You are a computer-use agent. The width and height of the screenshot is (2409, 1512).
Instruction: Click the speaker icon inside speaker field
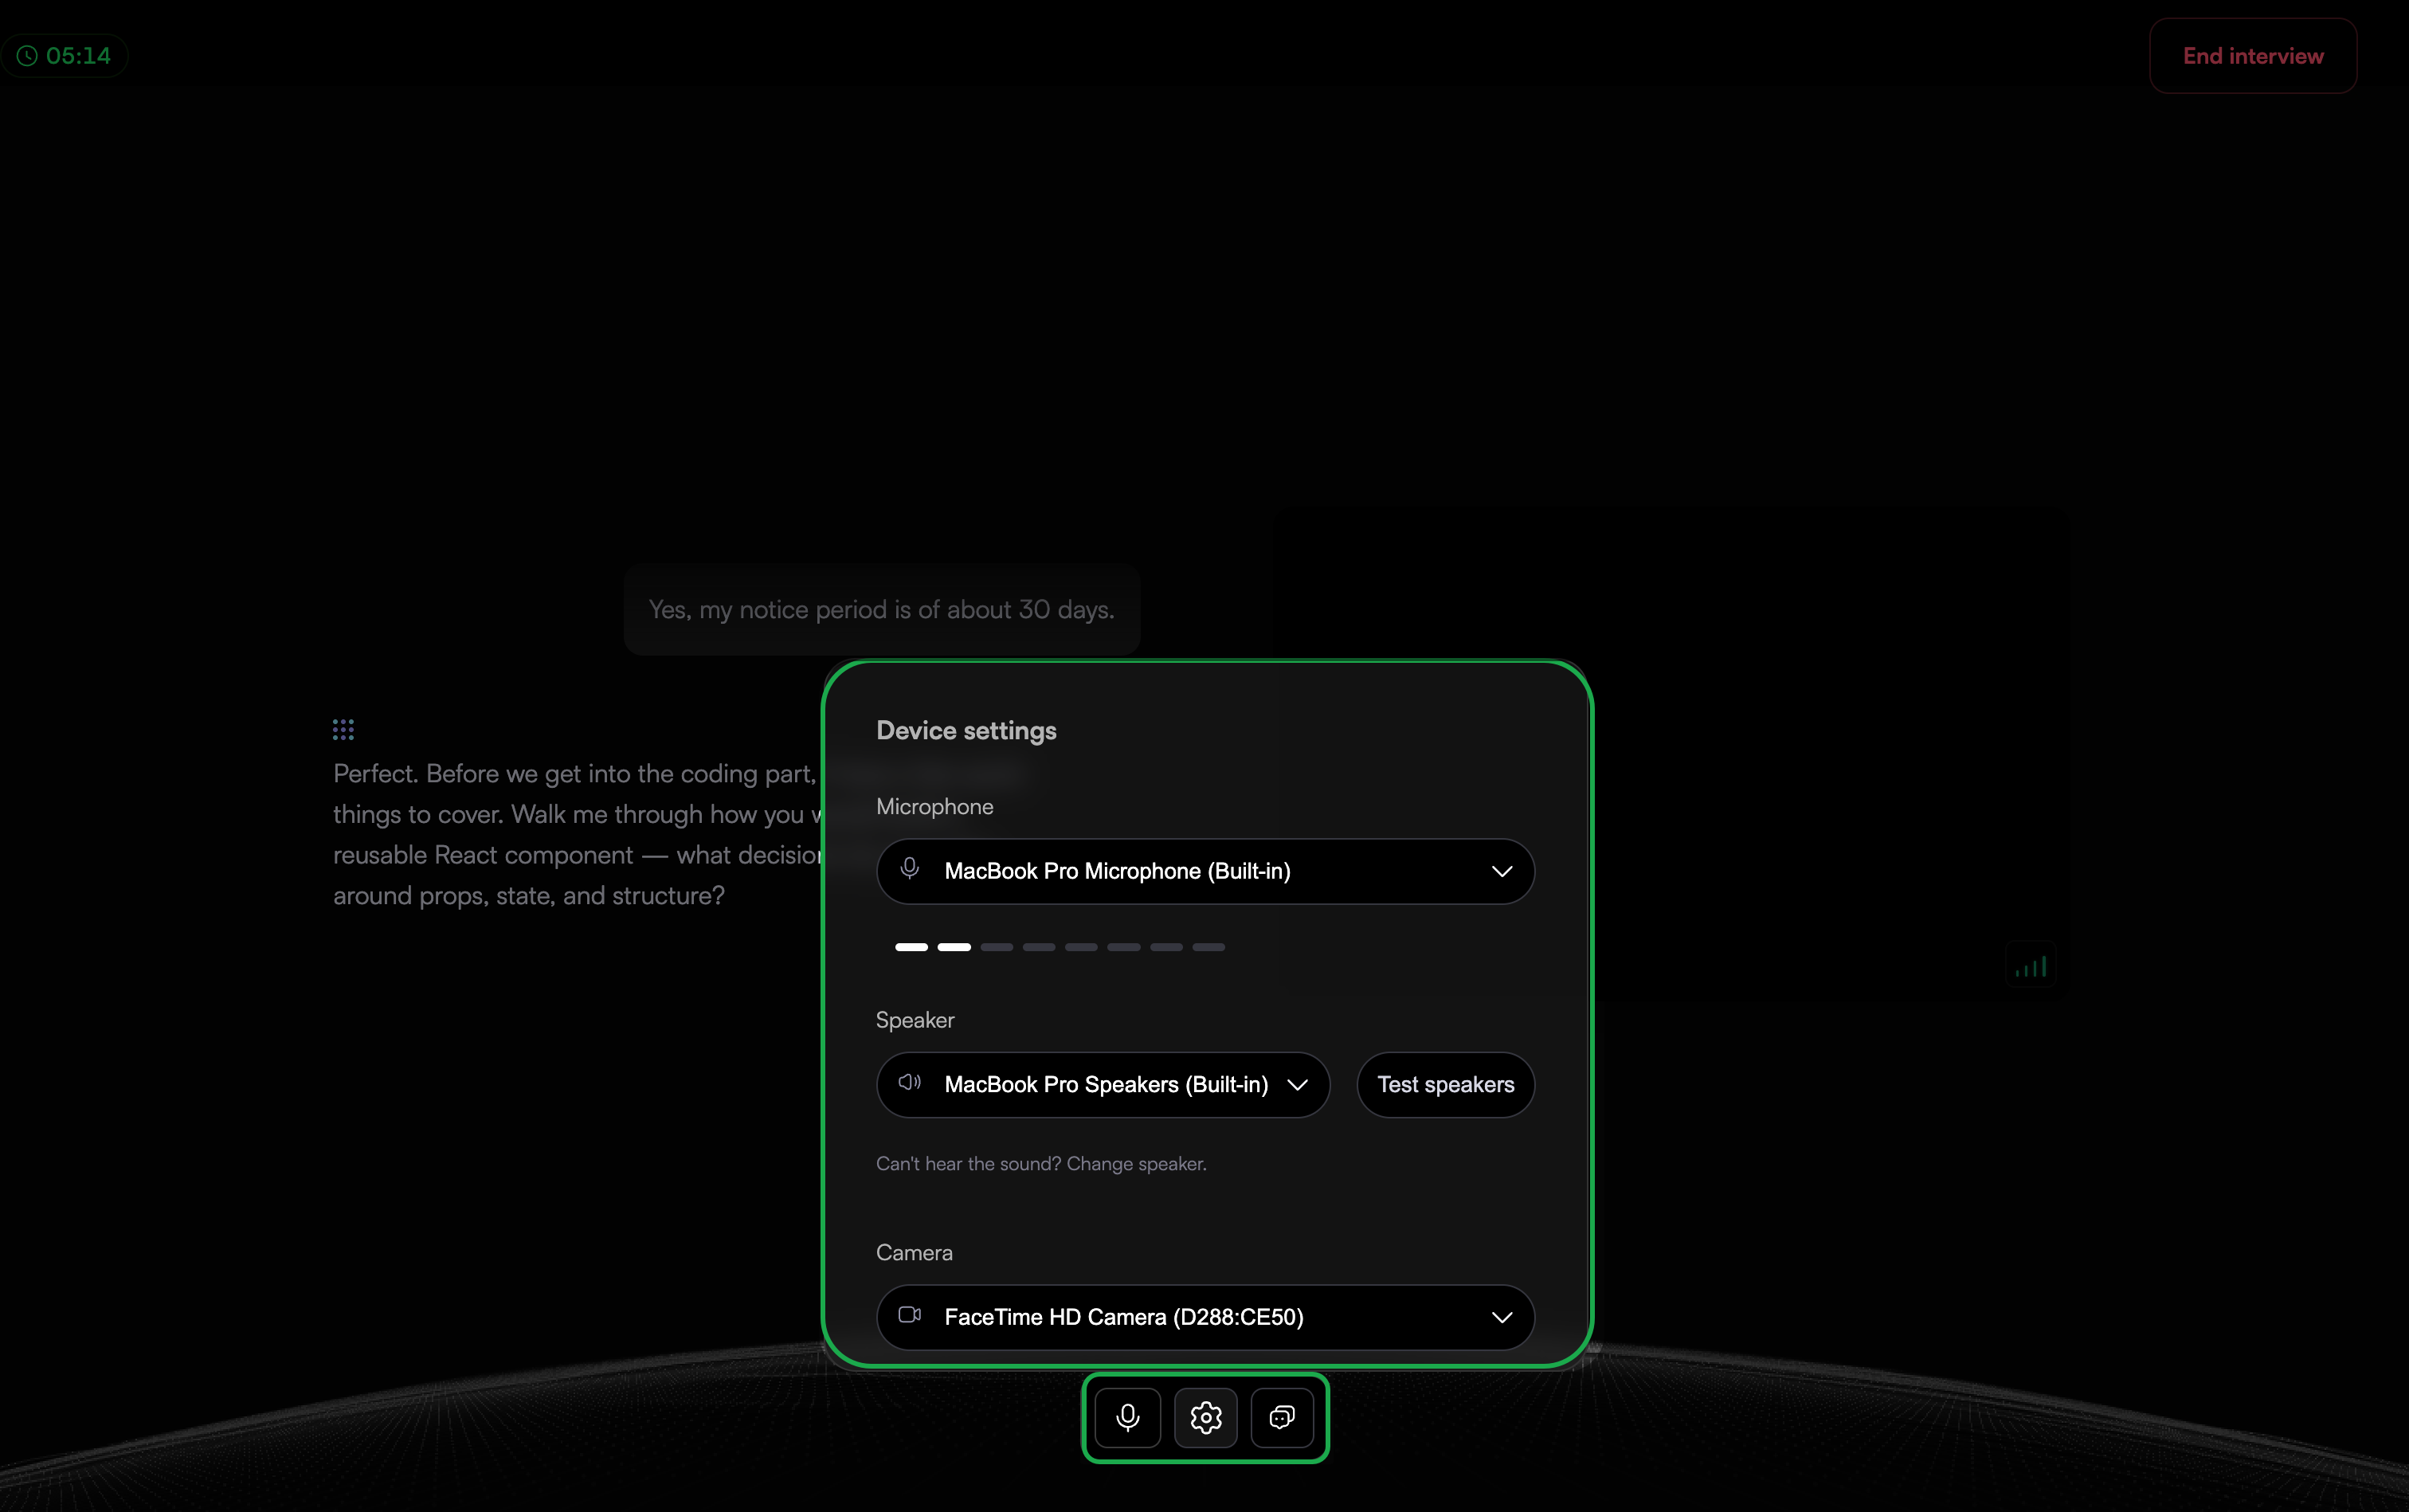click(x=909, y=1082)
